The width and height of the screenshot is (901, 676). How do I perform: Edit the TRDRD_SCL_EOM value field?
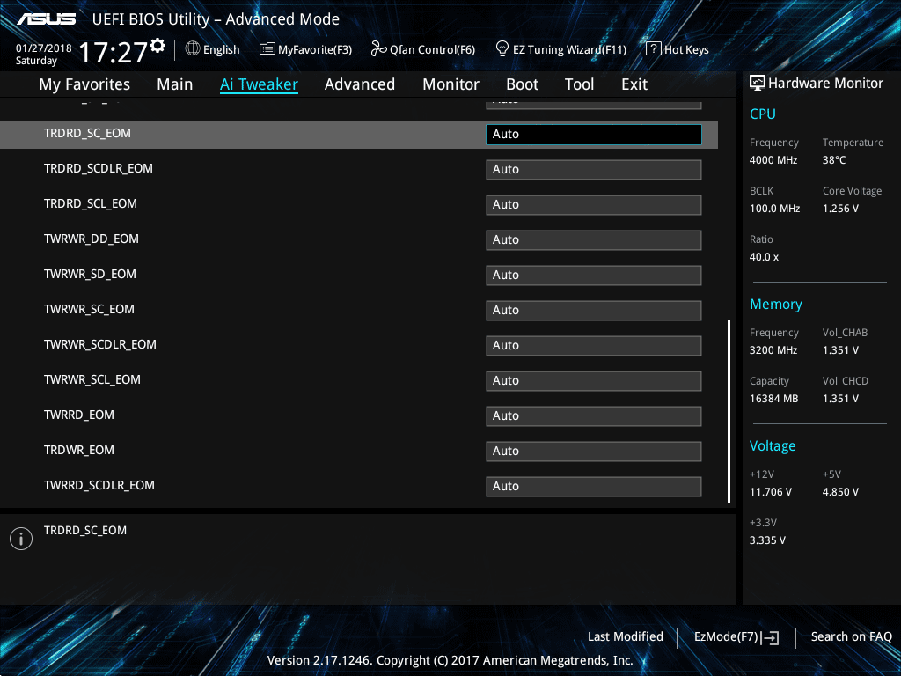pyautogui.click(x=594, y=204)
